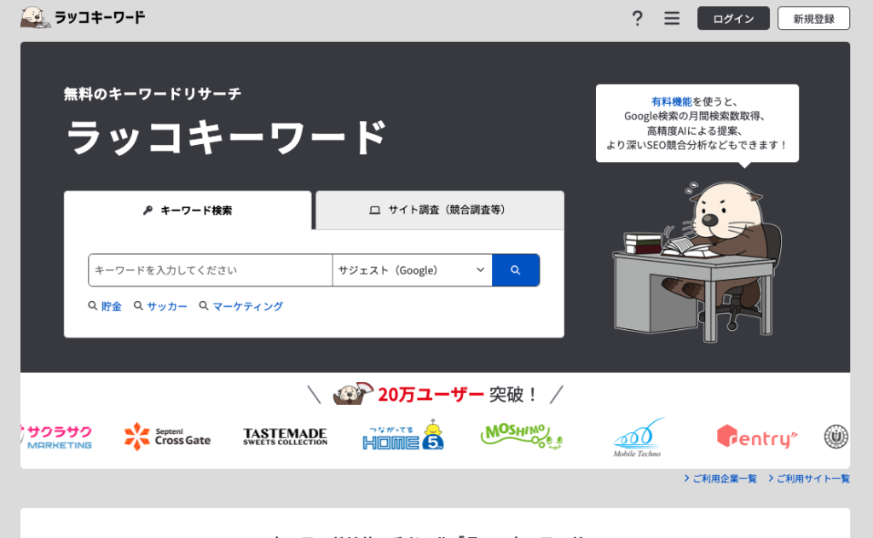This screenshot has width=873, height=538.
Task: Open the help question mark icon
Action: click(x=637, y=19)
